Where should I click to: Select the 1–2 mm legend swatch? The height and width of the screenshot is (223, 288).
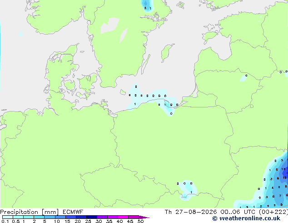[x=29, y=217]
